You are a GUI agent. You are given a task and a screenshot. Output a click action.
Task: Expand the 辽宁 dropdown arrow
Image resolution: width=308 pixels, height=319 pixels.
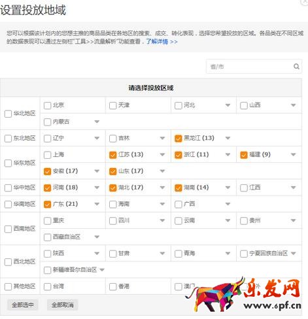click(97, 138)
